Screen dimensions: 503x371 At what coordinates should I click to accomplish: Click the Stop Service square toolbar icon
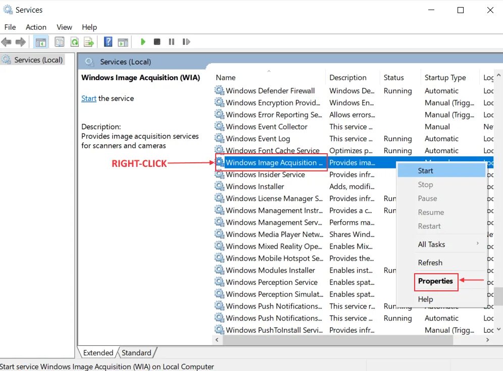pos(157,42)
